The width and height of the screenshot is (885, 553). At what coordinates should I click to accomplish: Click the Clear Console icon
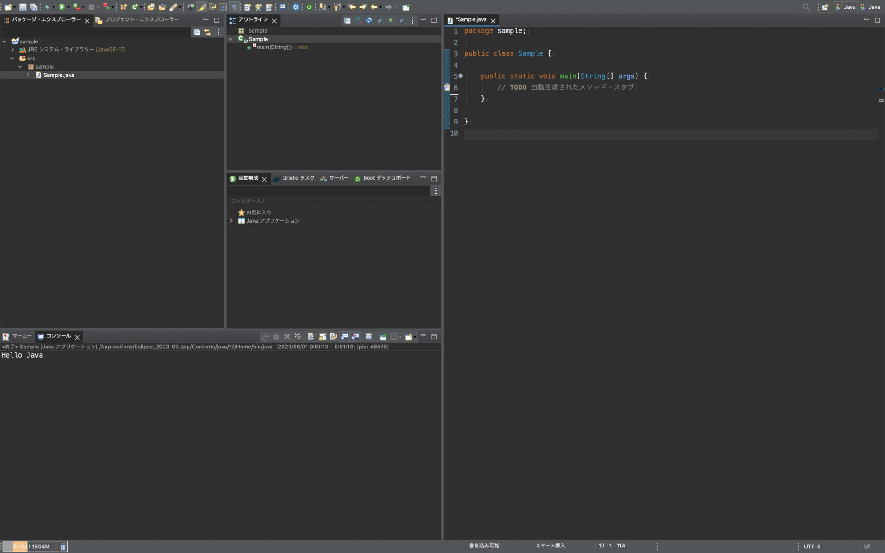pyautogui.click(x=311, y=337)
